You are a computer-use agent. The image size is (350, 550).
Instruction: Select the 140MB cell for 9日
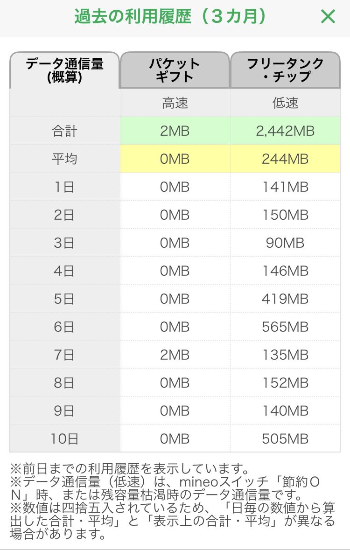285,411
